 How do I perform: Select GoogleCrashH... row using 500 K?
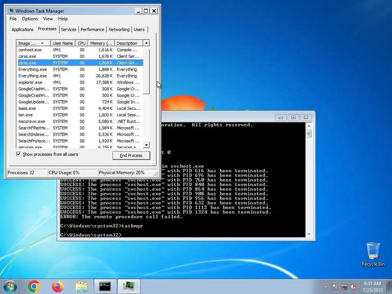tap(80, 95)
